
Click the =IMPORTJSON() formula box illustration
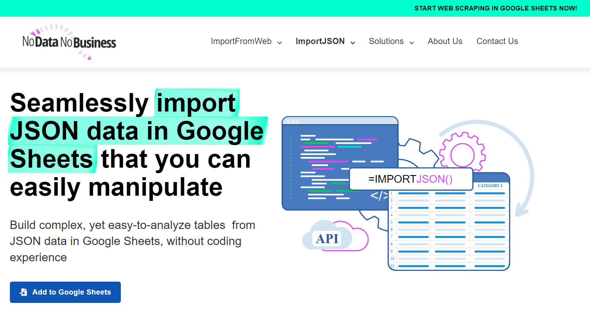coord(411,179)
